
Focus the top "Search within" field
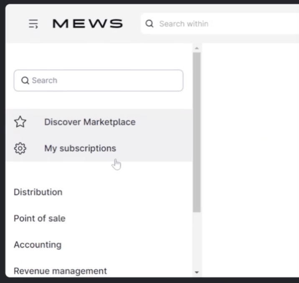point(220,24)
